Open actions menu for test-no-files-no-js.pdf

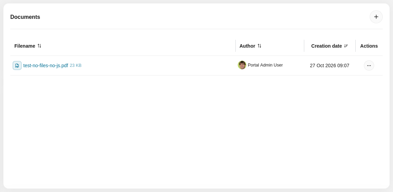coord(369,65)
